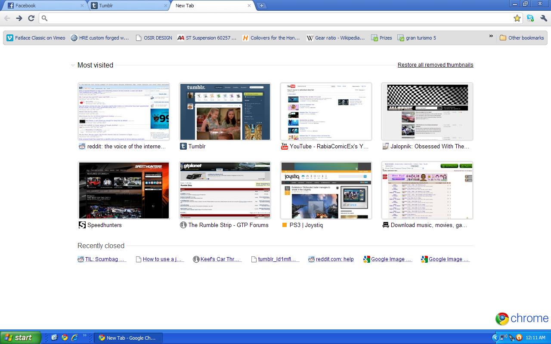Click Show Desktop quick launch icon

coord(54,338)
